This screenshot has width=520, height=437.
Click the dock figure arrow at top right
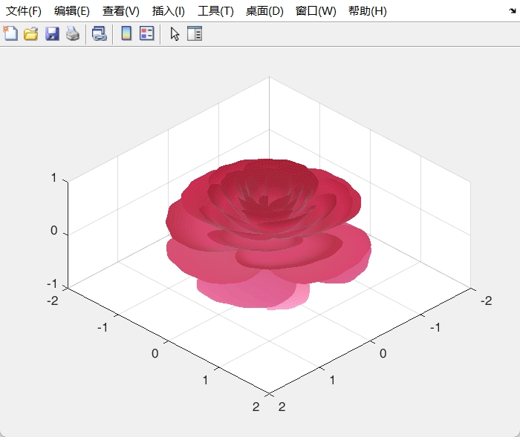[512, 11]
